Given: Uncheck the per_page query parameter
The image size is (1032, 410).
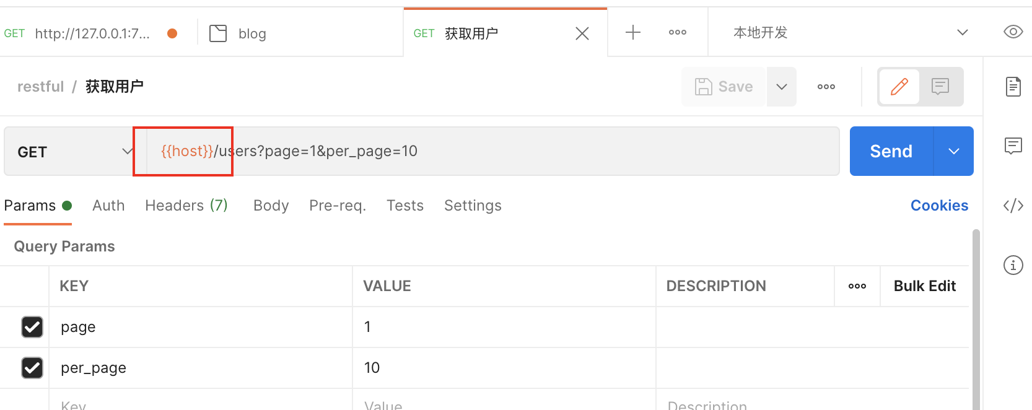Looking at the screenshot, I should (32, 368).
